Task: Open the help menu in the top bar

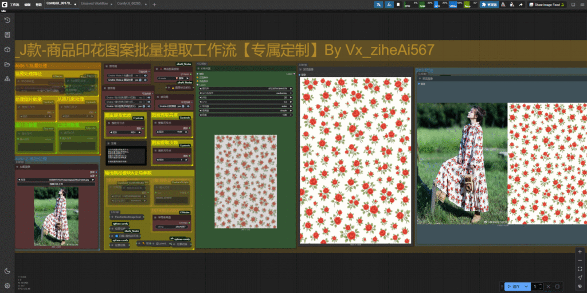Action: (x=38, y=5)
